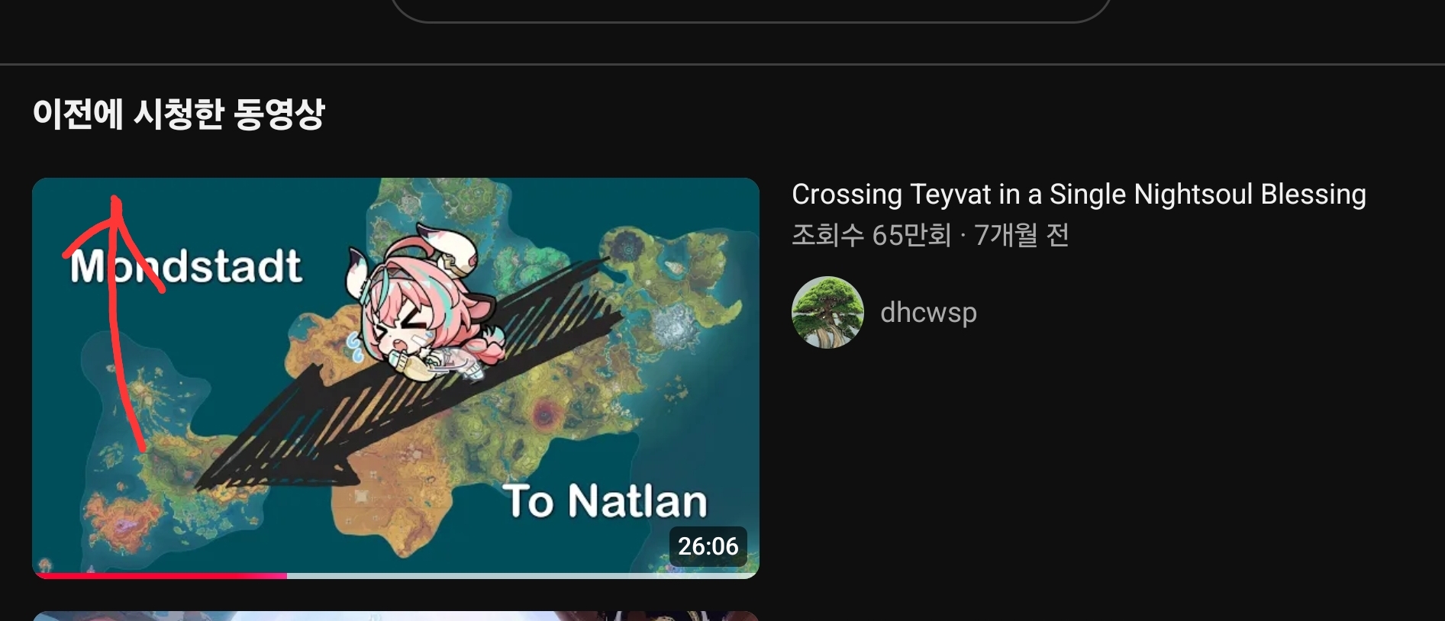1445x621 pixels.
Task: Click the orange island at thumbnail's lower left
Action: pos(115,520)
